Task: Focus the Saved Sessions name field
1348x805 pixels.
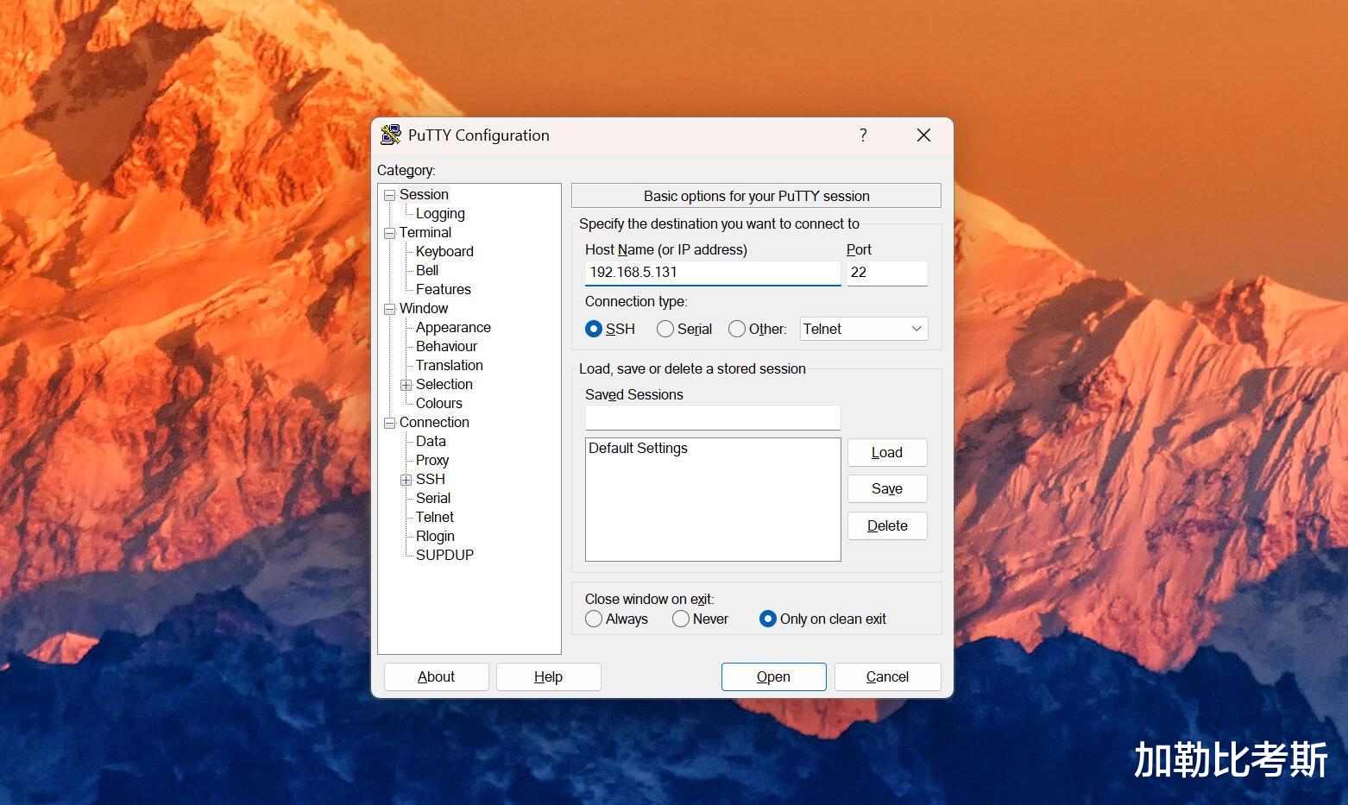Action: [713, 418]
